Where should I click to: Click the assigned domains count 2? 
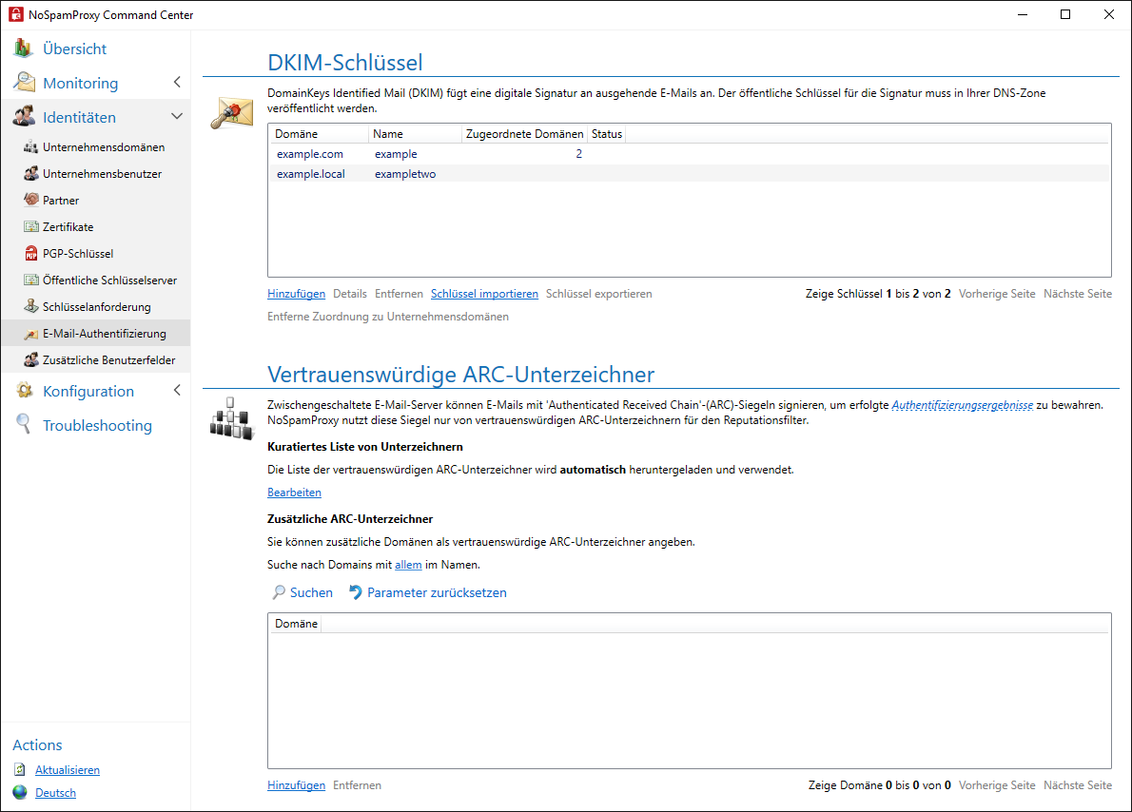pos(578,154)
